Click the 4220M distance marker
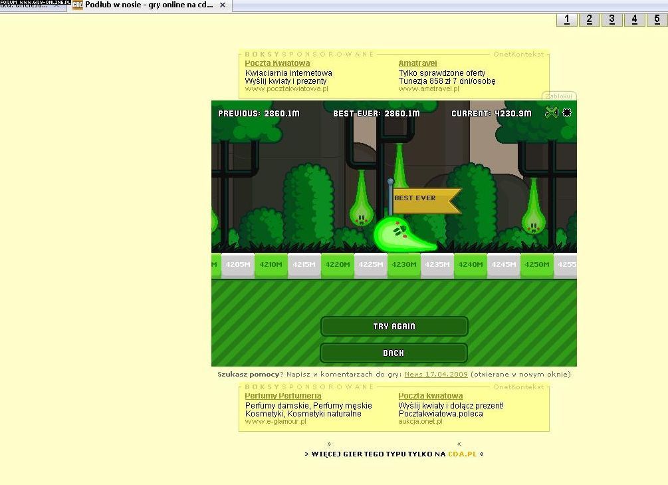 click(x=338, y=265)
